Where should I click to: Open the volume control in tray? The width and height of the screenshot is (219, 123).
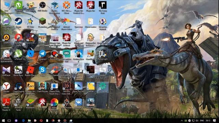point(197,121)
